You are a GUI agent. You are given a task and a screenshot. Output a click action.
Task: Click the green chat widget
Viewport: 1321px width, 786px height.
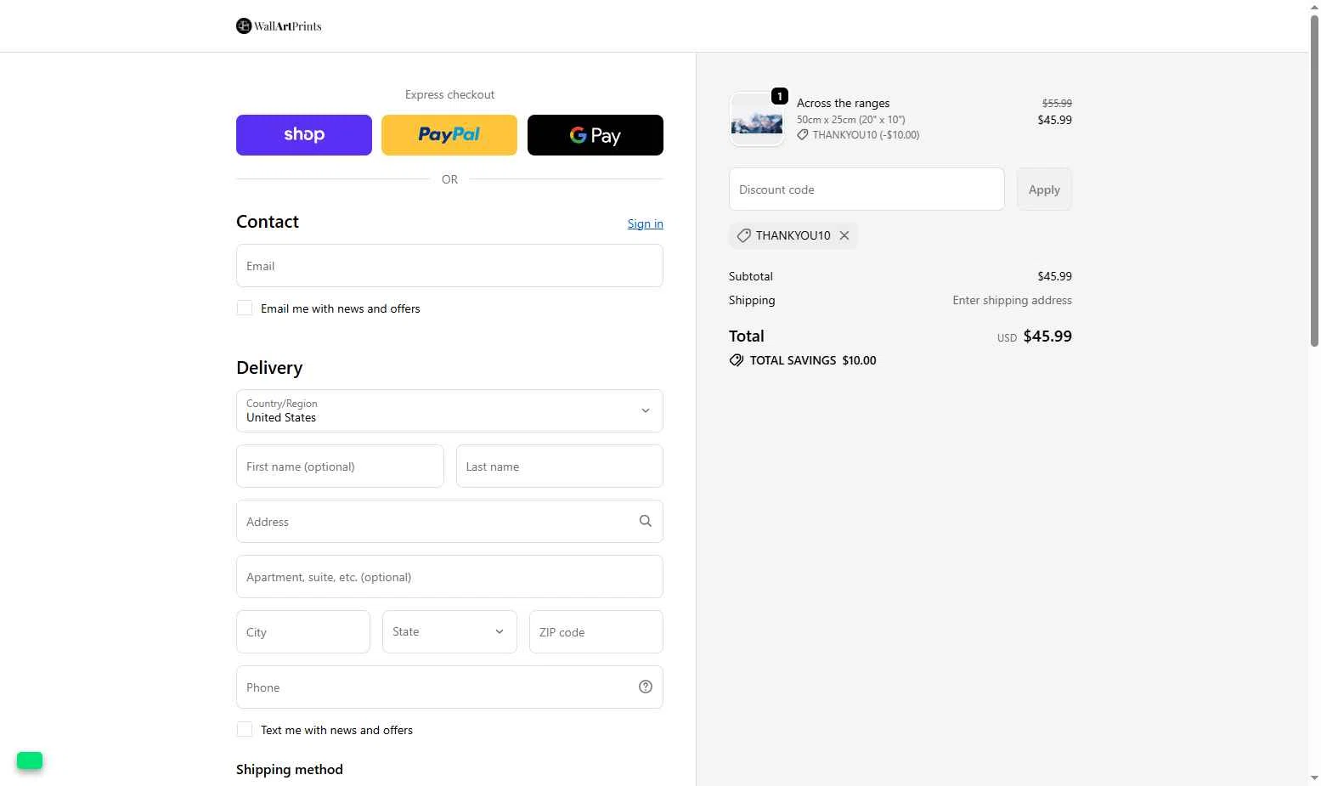(x=30, y=761)
